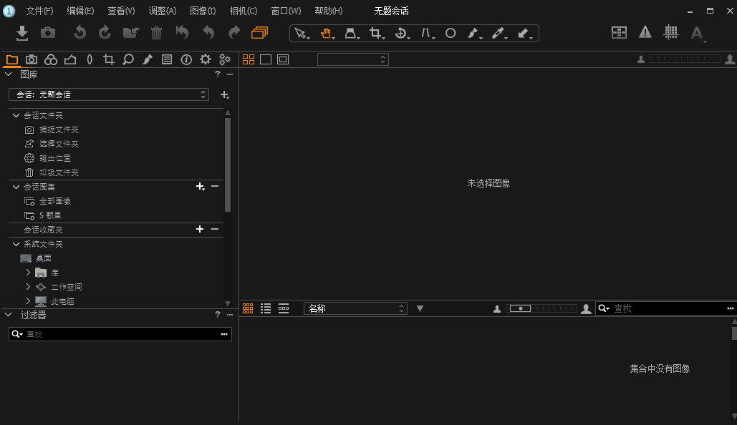Add a 会话收藏夹 favorite with plus
Viewport: 737px width, 425px height.
click(200, 229)
